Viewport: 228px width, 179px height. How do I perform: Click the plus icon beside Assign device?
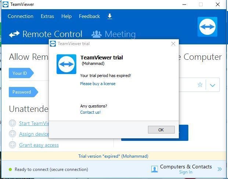coord(12,134)
